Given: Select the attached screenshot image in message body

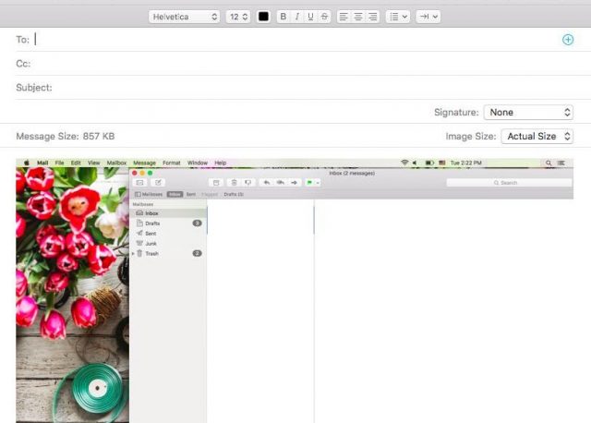Looking at the screenshot, I should [x=295, y=291].
